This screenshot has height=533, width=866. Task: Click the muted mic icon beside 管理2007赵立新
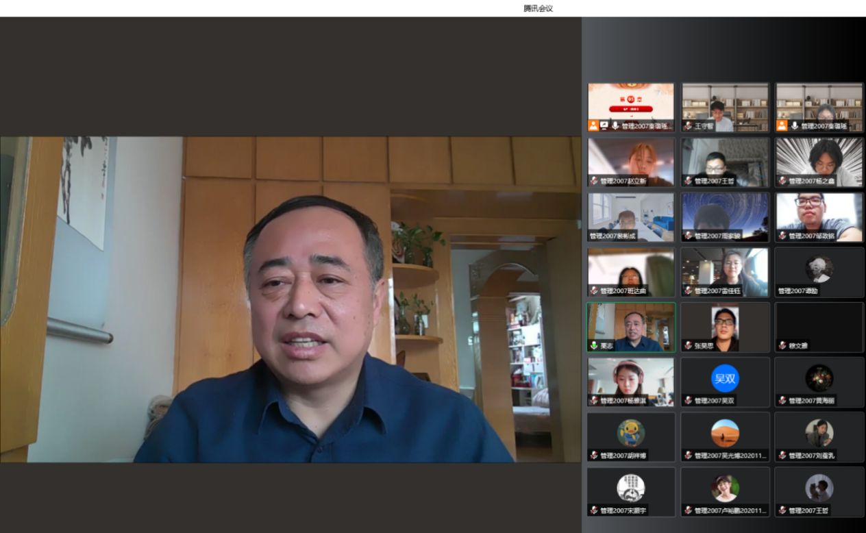[x=593, y=181]
